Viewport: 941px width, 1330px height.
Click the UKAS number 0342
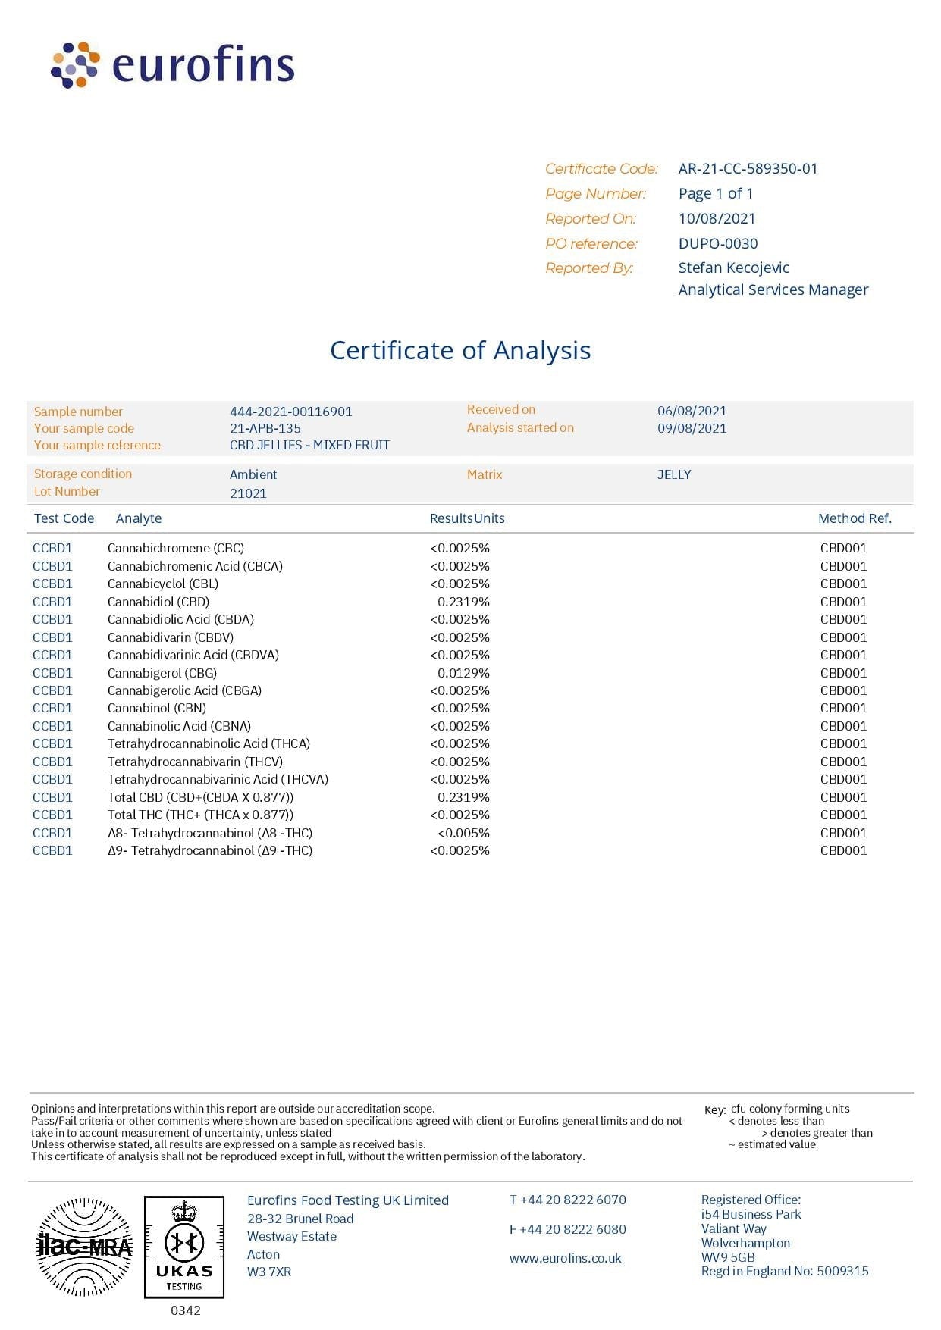tap(185, 1310)
